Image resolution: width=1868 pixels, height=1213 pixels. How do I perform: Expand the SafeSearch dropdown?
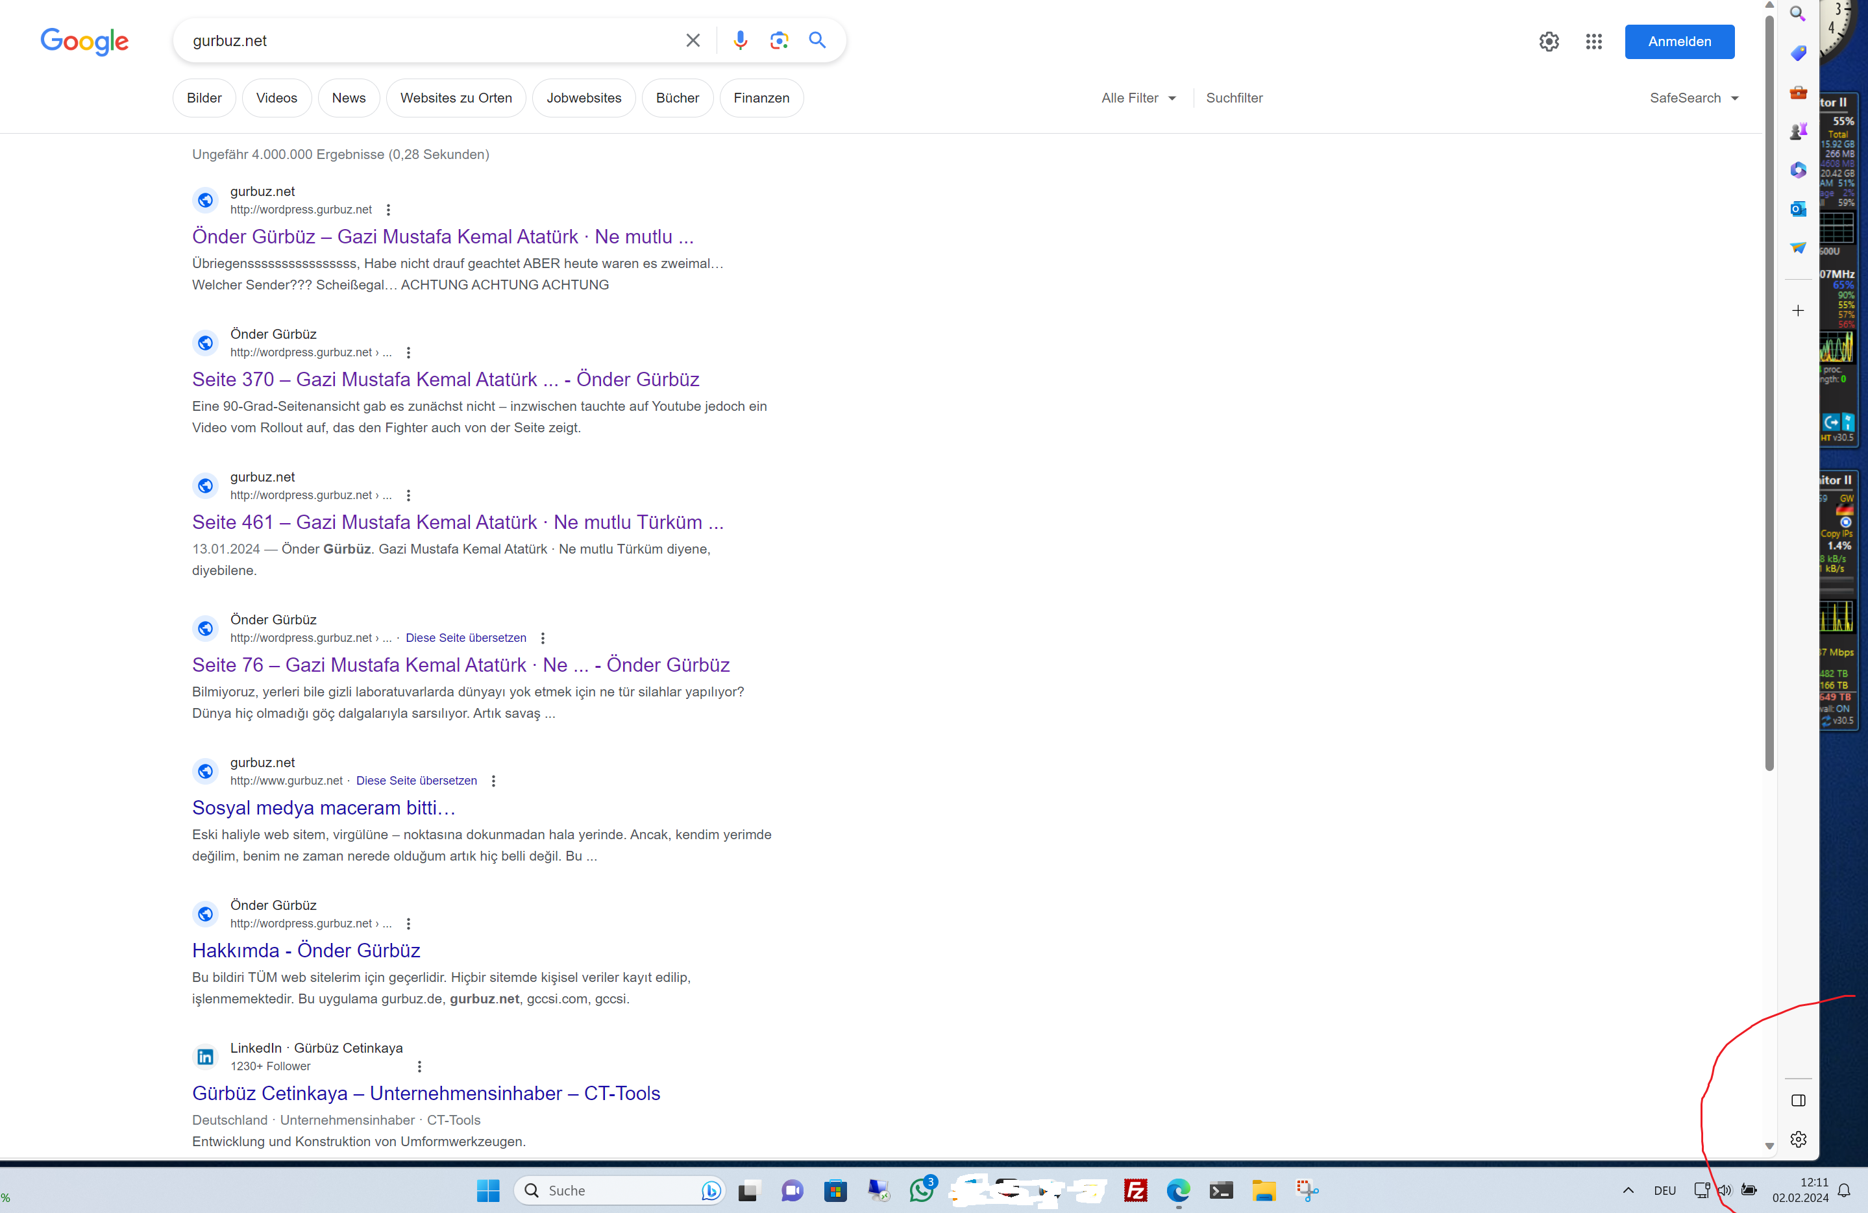(x=1694, y=98)
